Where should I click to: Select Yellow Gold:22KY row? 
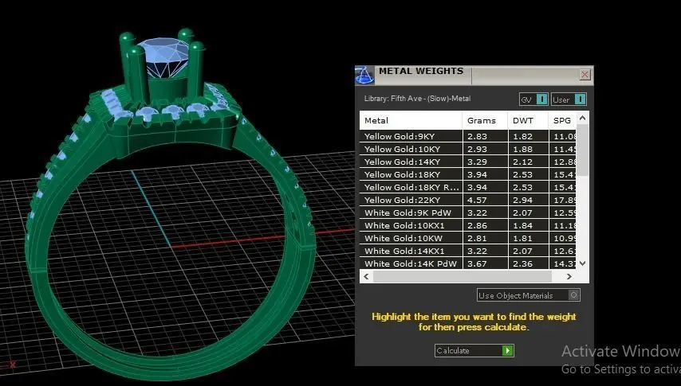click(468, 200)
